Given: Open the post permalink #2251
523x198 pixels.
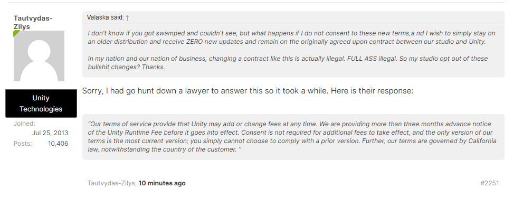Looking at the screenshot, I should (x=490, y=183).
